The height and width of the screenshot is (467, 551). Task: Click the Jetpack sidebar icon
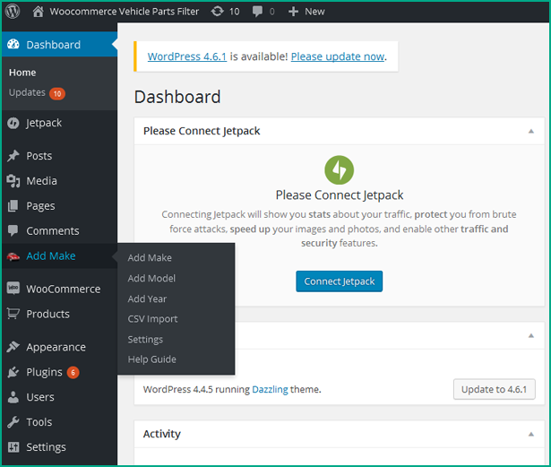(x=13, y=123)
